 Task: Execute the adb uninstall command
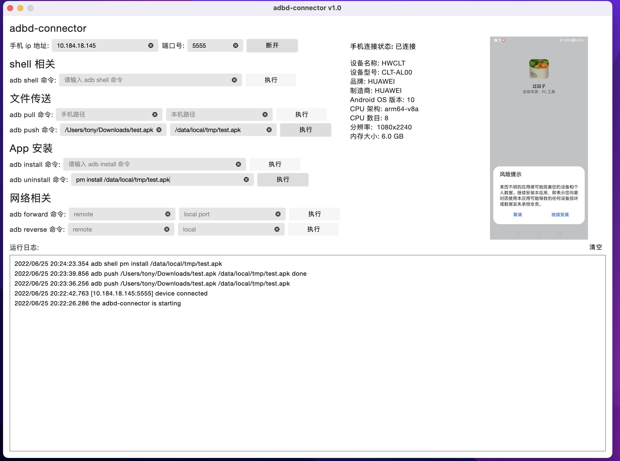click(x=282, y=179)
